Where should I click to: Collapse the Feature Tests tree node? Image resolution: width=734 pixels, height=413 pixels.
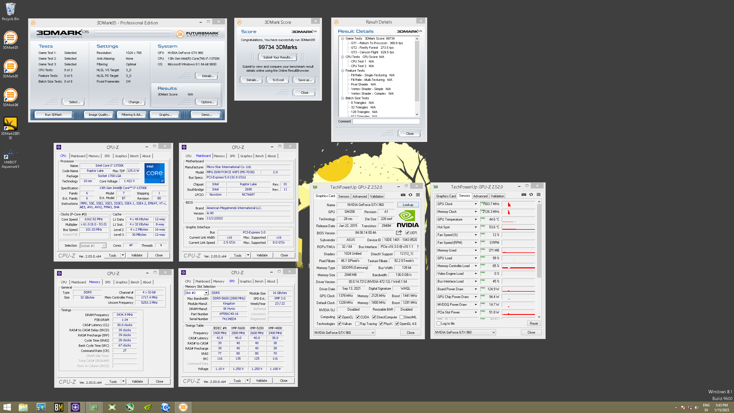click(342, 71)
